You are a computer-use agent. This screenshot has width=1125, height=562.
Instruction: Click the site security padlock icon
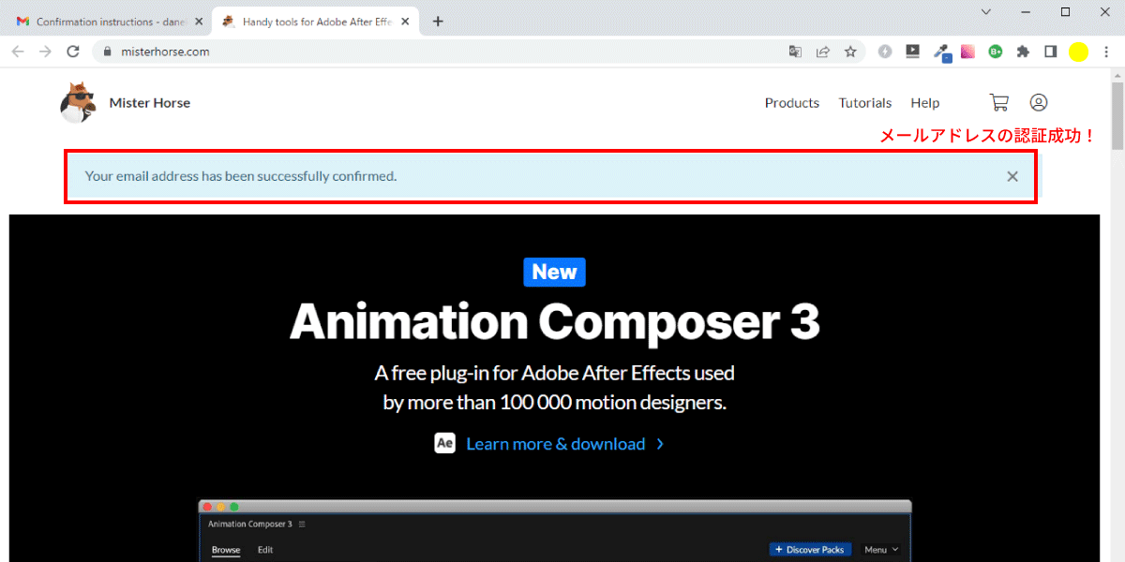click(109, 52)
